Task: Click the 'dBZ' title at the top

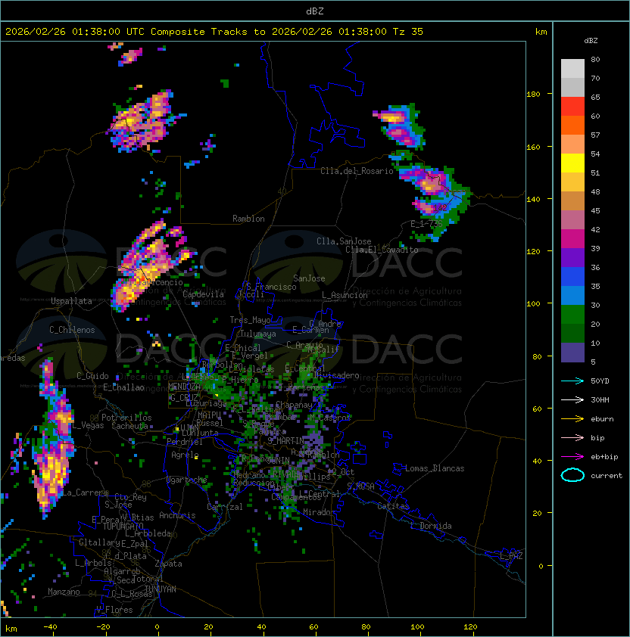Action: coord(315,11)
